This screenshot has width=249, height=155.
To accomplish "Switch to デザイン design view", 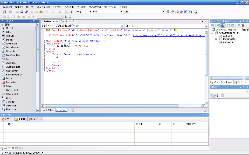I will [x=48, y=110].
